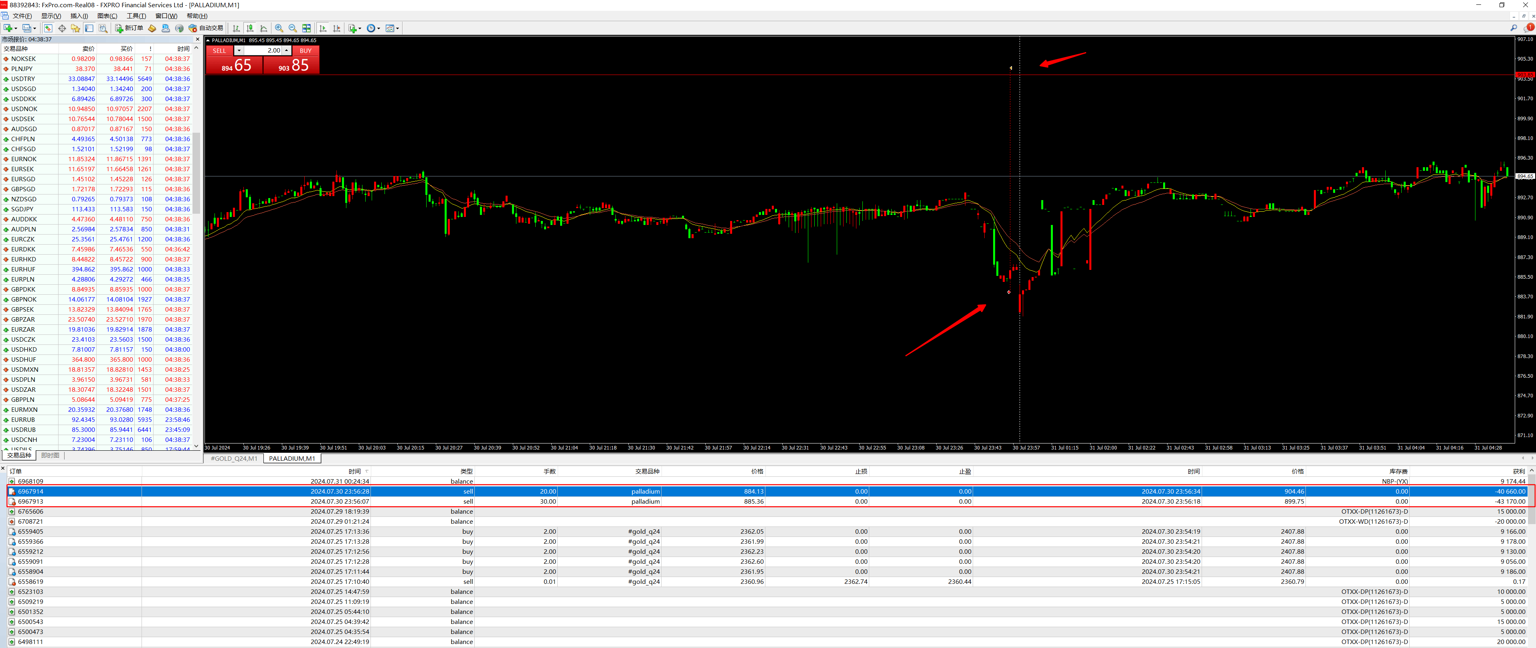Click the virtual hosting cloud icon

[x=166, y=28]
